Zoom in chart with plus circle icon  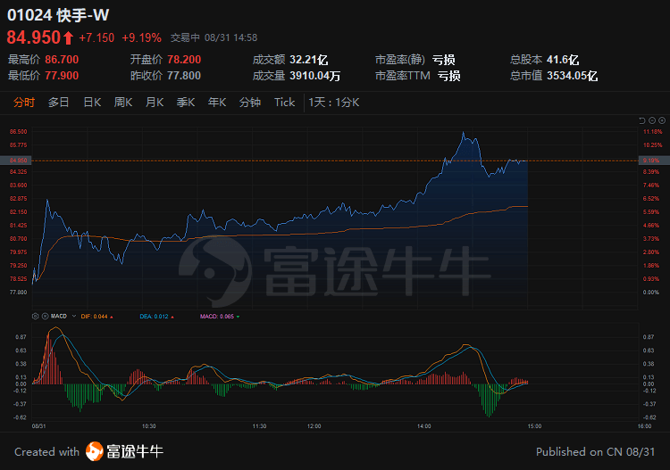pos(662,120)
